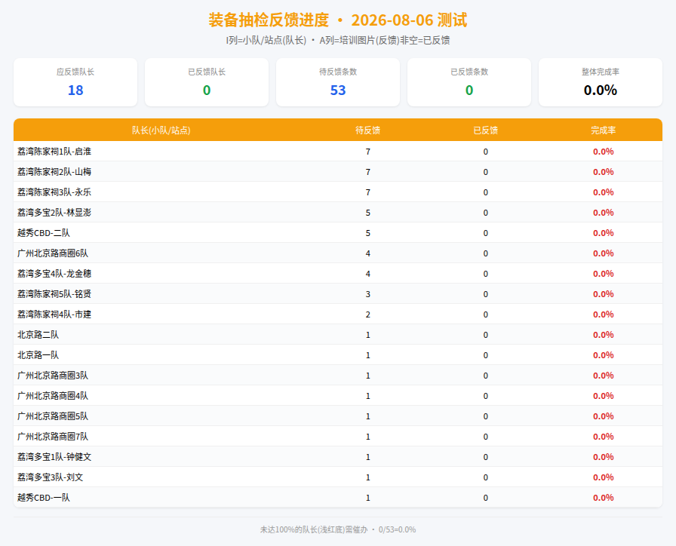Select row 荔湾多宝1队-钟健文
676x546 pixels.
click(x=338, y=457)
